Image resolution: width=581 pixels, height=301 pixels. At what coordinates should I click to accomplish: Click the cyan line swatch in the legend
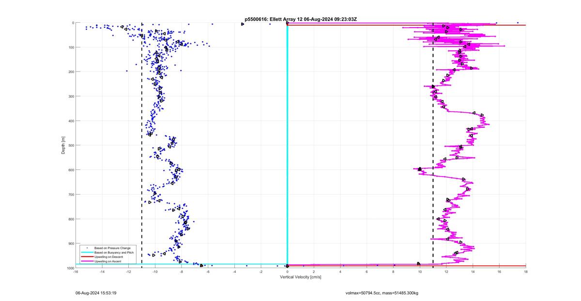[x=87, y=252]
